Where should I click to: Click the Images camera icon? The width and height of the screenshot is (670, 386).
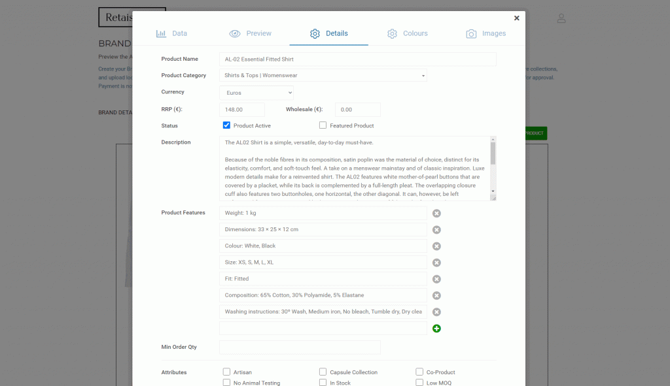coord(471,34)
